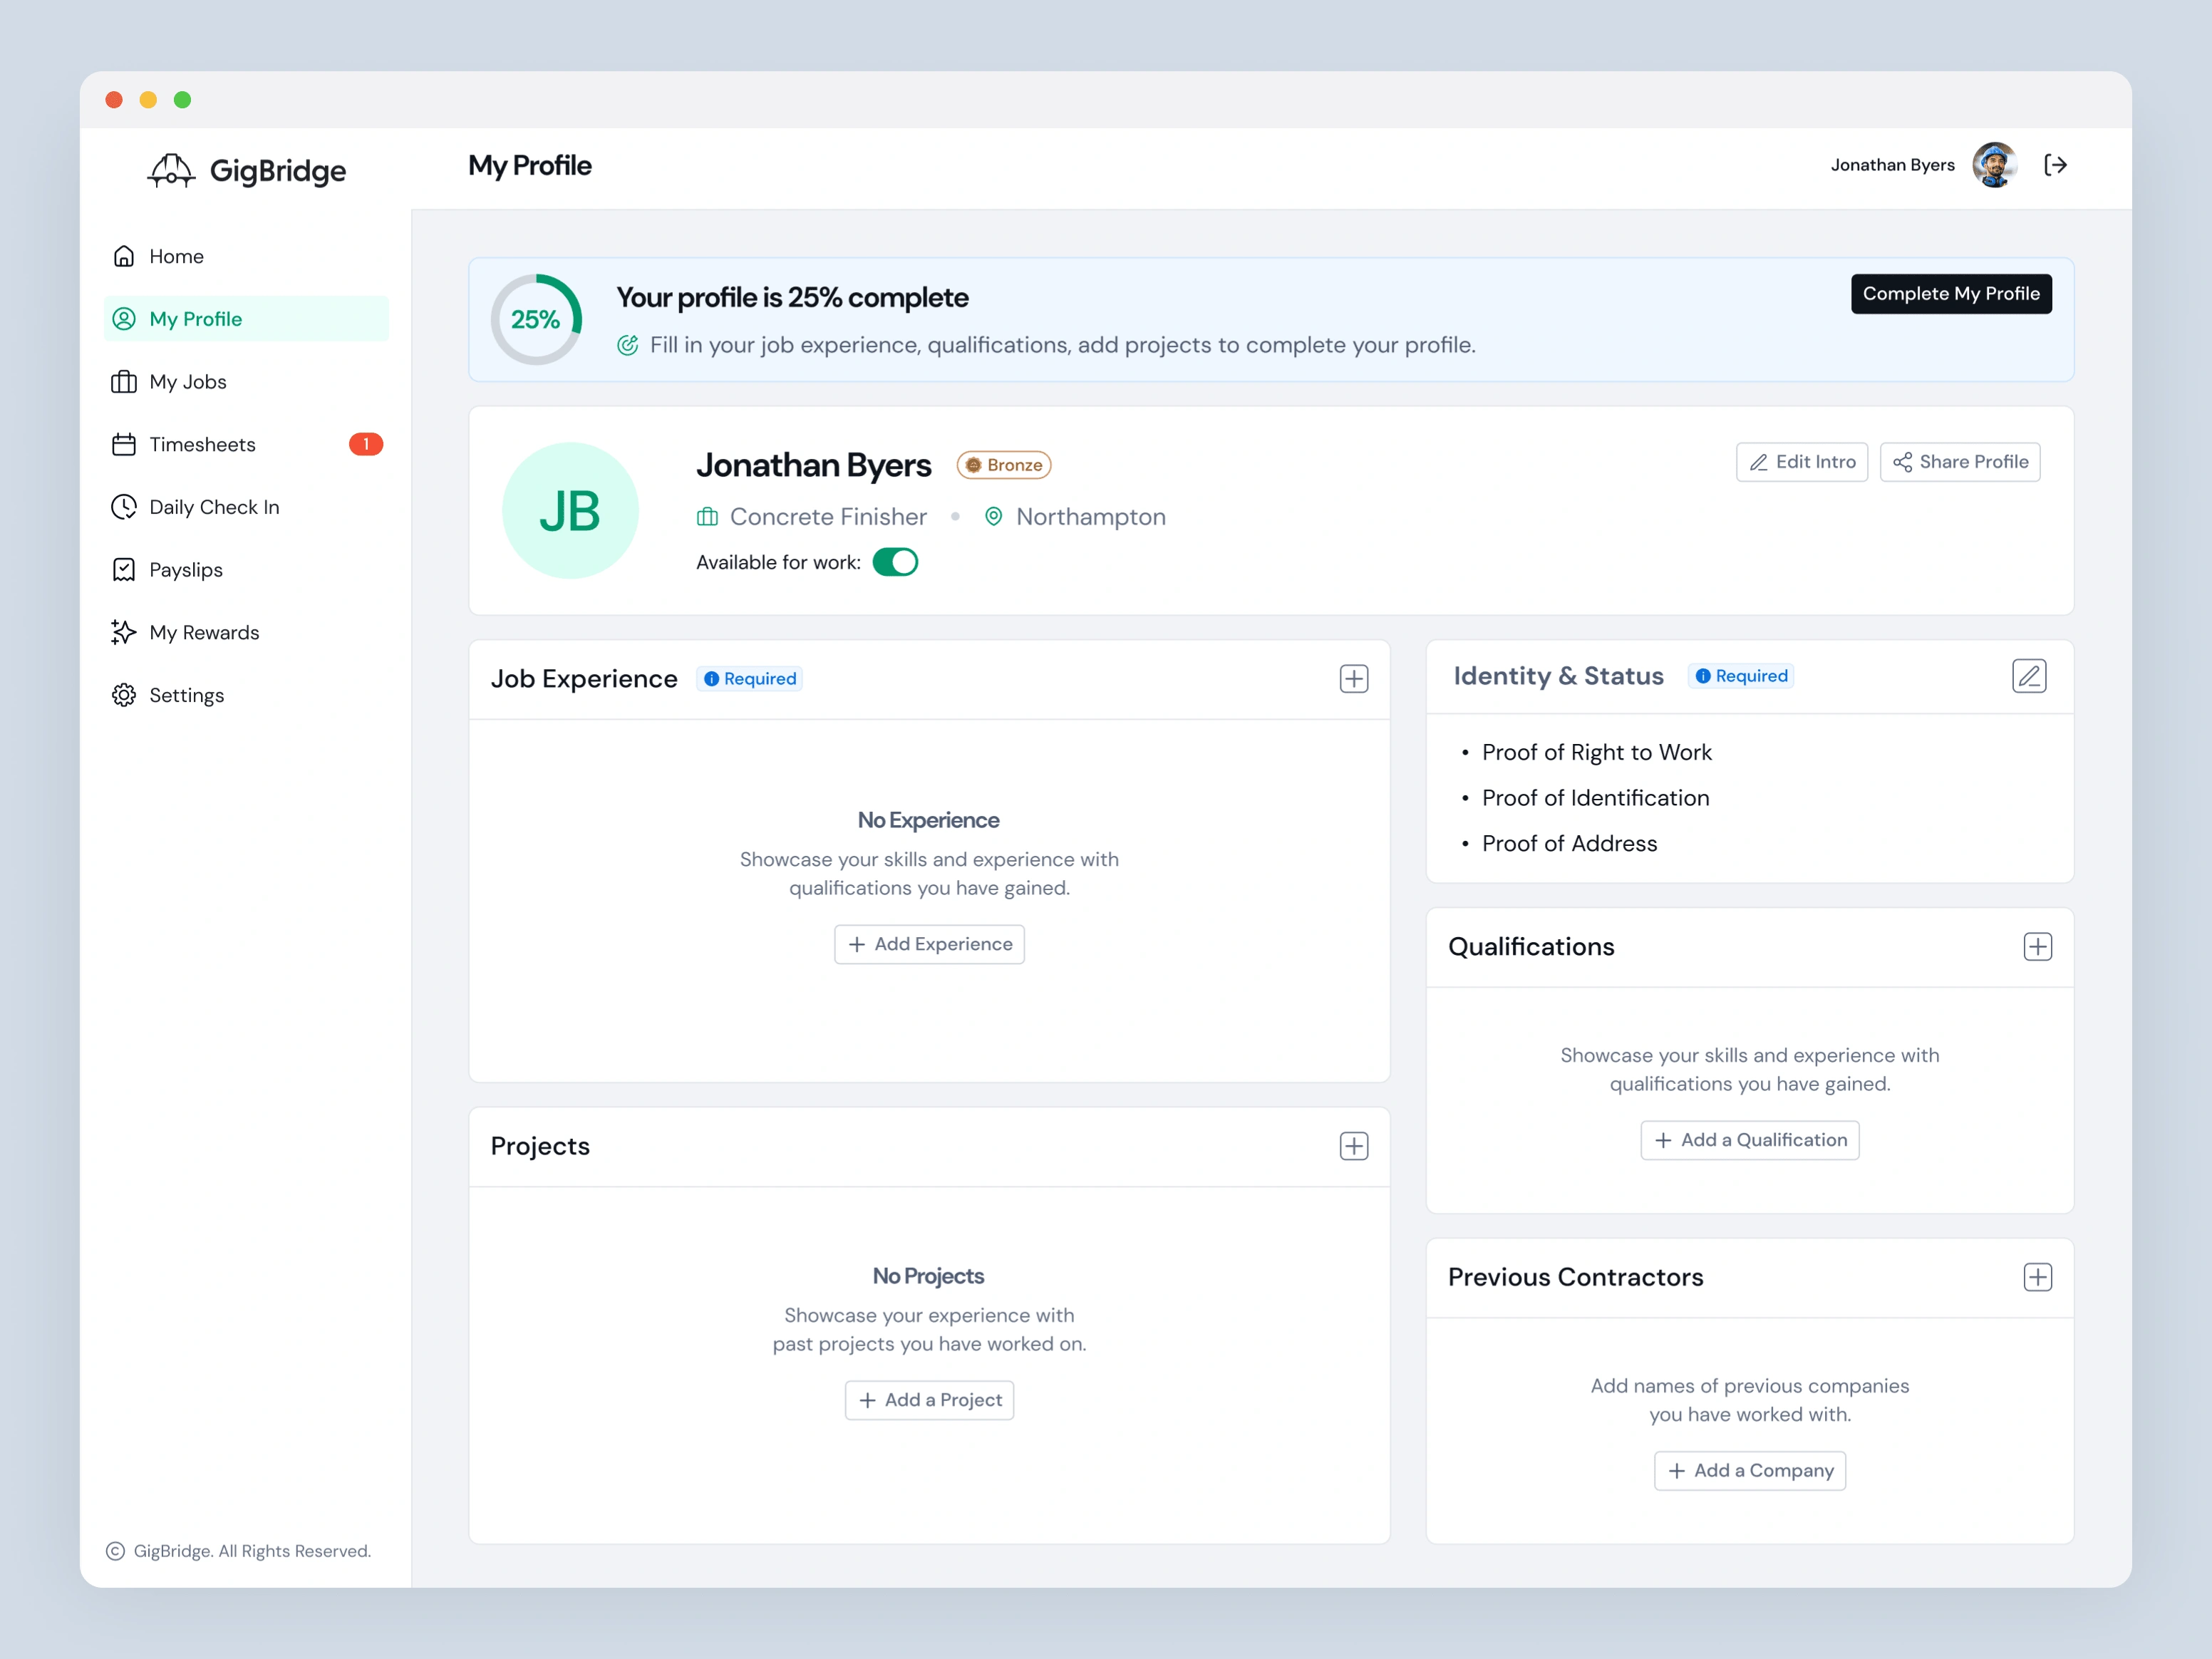
Task: Click Jonathan Byers avatar photo in header
Action: click(x=1993, y=165)
